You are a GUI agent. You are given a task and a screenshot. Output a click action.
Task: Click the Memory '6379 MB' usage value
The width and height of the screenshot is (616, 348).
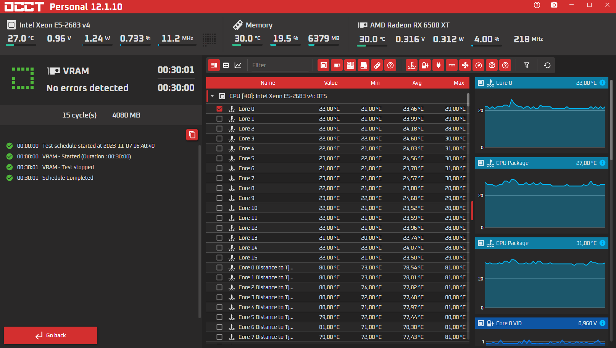coord(324,39)
